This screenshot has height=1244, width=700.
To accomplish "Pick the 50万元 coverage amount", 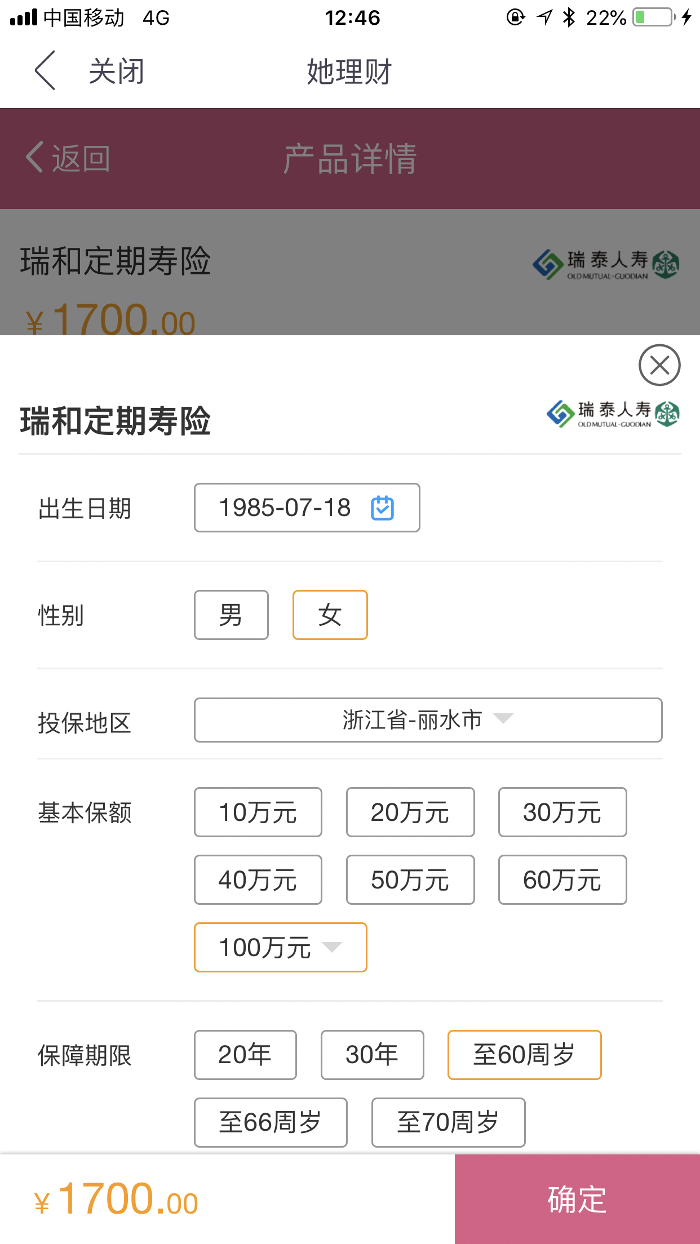I will [x=410, y=879].
